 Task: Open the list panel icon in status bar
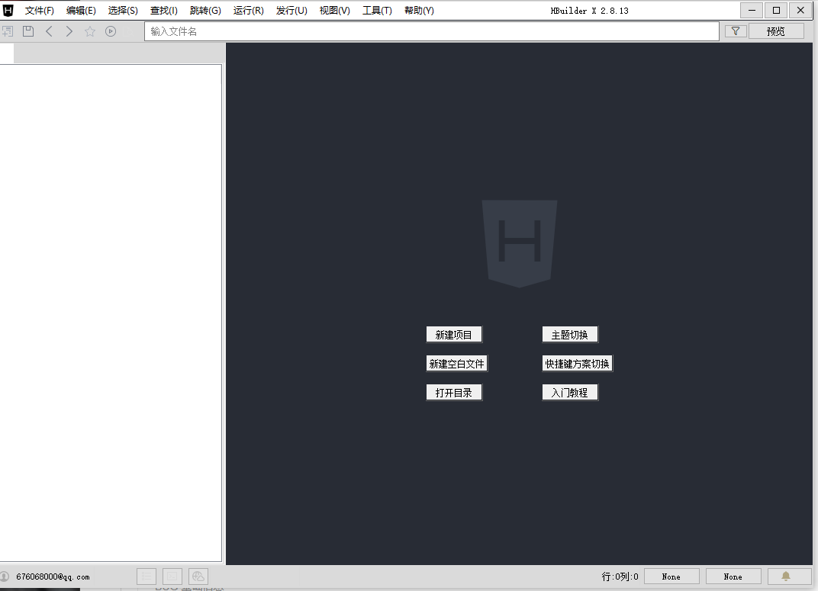(x=147, y=577)
